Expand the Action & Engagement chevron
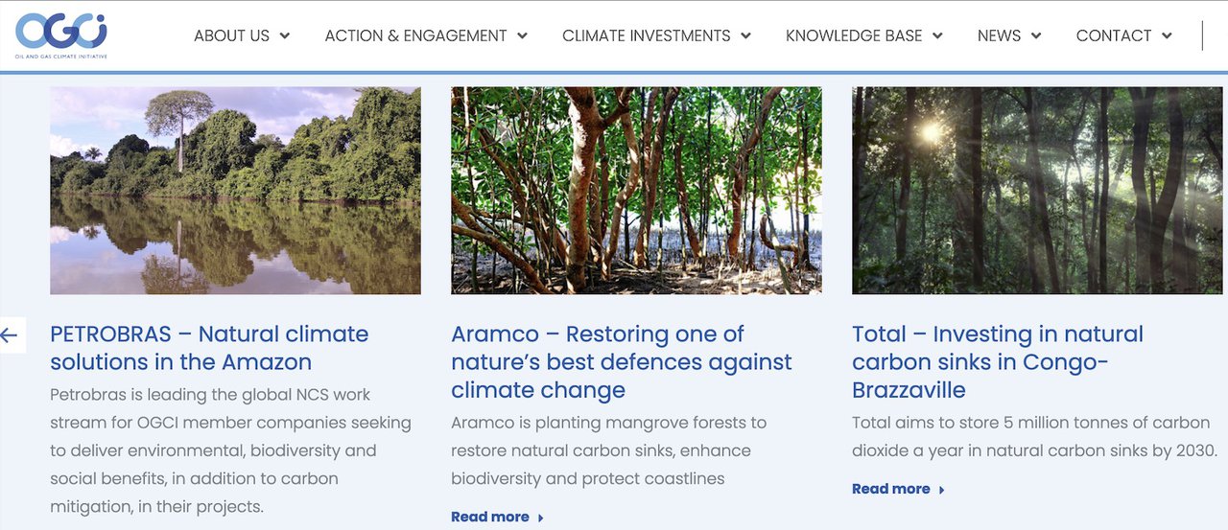Viewport: 1228px width, 530px height. point(523,36)
